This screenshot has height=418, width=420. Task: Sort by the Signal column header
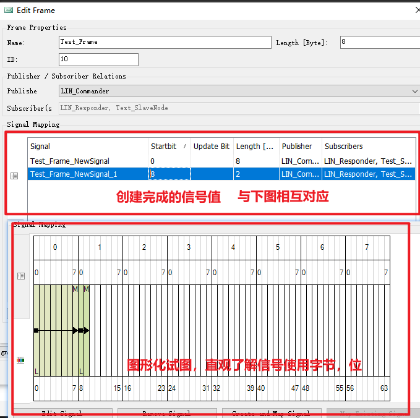tap(88, 146)
